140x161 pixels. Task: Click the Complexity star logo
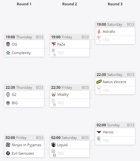click(x=8, y=53)
